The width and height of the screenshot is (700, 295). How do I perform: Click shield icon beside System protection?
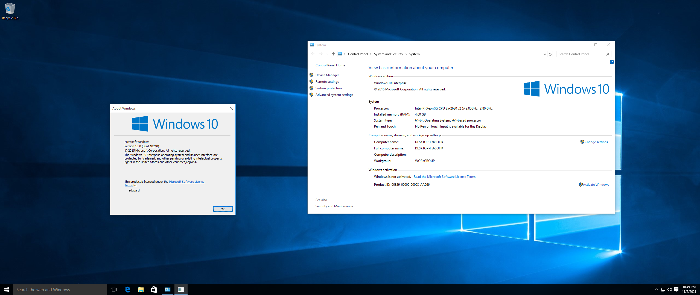click(x=311, y=88)
